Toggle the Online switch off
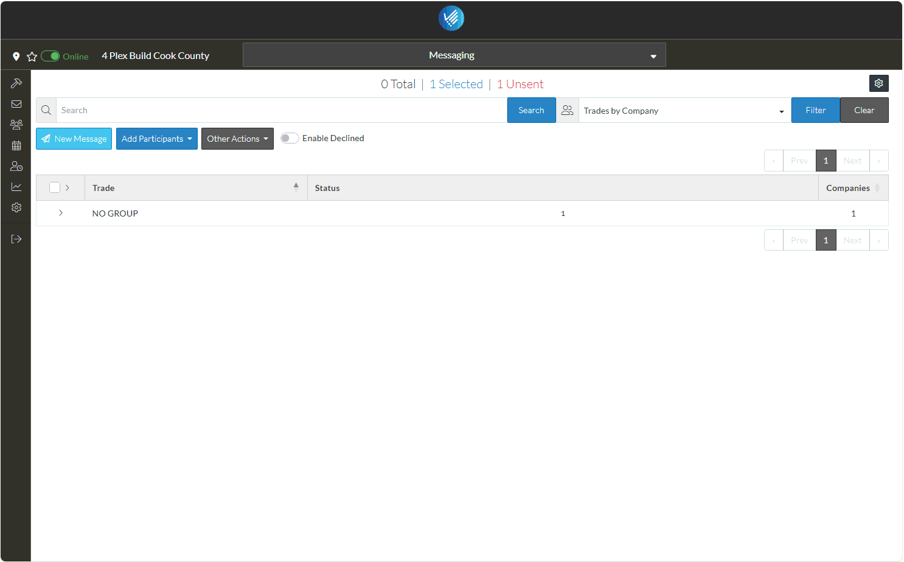This screenshot has width=904, height=562. pyautogui.click(x=50, y=57)
